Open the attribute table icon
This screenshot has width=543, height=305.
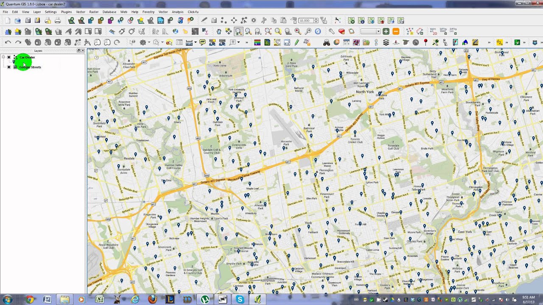coord(179,42)
